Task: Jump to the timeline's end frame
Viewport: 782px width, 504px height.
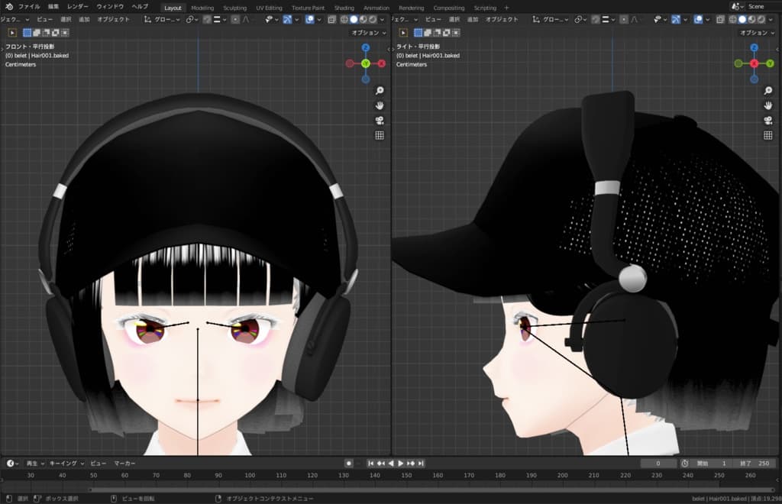Action: pos(421,464)
